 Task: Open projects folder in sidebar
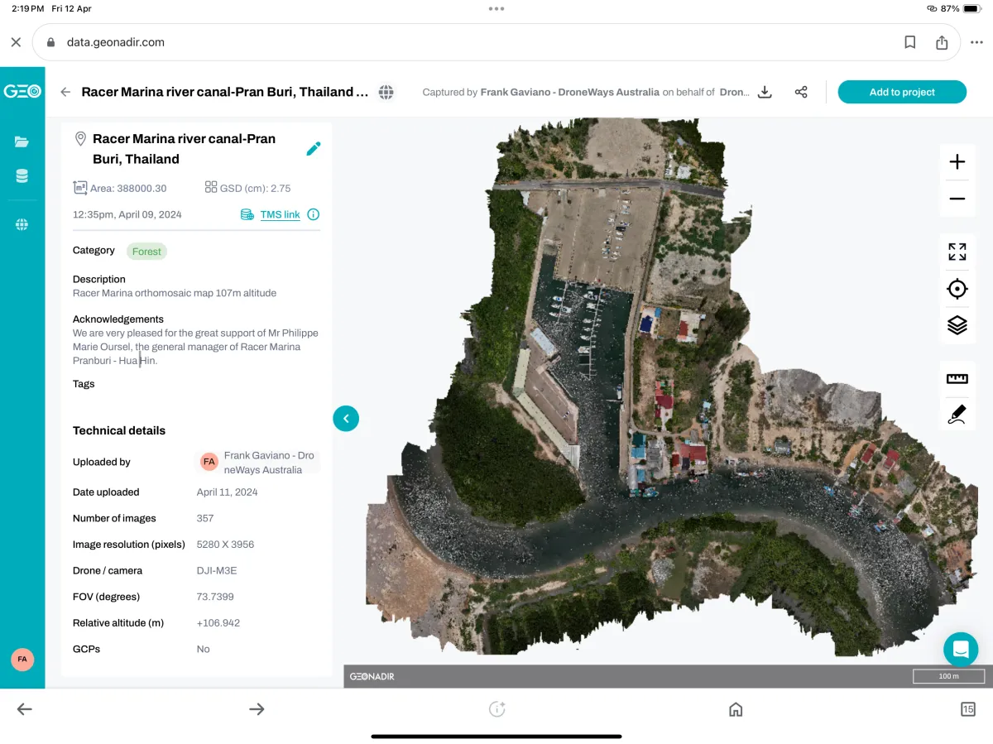click(x=22, y=142)
